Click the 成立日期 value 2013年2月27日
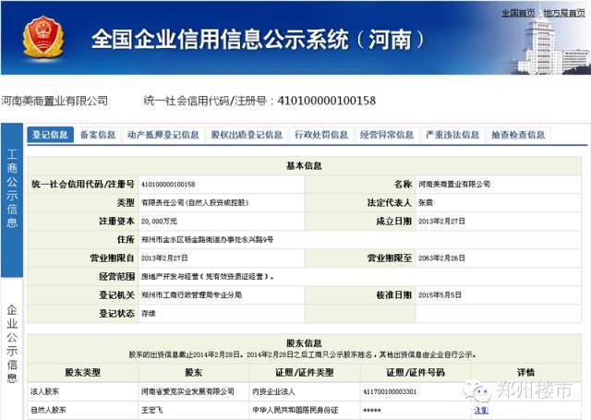The height and width of the screenshot is (420, 591). click(441, 222)
